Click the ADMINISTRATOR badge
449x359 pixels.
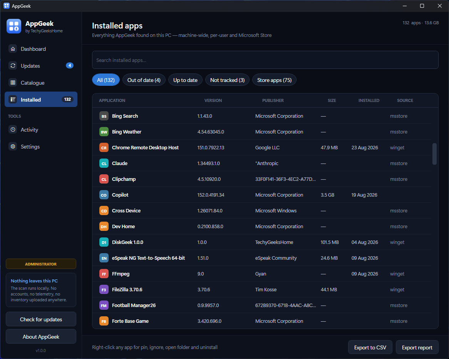tap(41, 264)
